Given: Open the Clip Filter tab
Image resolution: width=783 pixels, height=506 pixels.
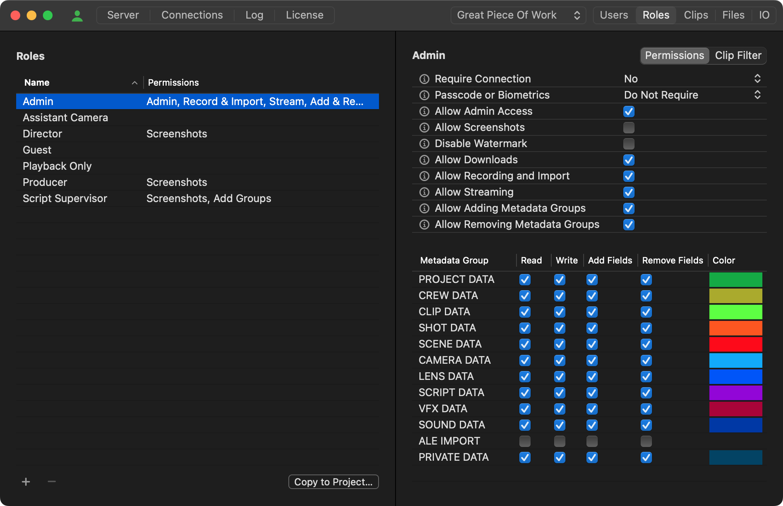Looking at the screenshot, I should coord(738,55).
